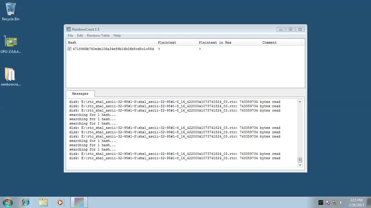This screenshot has height=208, width=371.
Task: Open Windows Explorer from the taskbar
Action: 43,202
